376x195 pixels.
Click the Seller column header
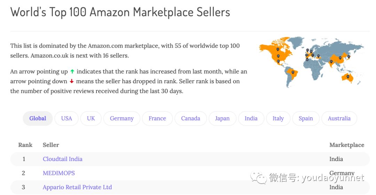coord(51,145)
